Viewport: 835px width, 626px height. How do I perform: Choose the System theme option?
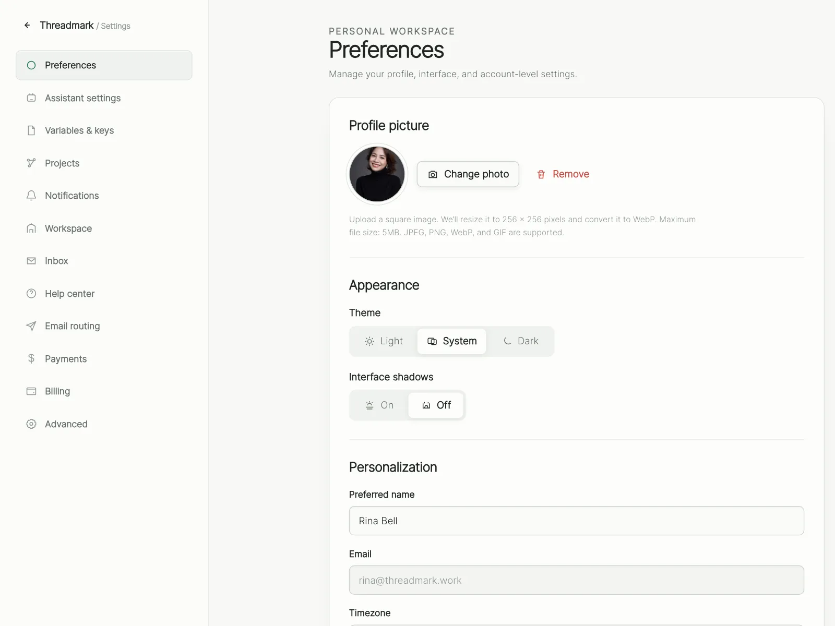tap(452, 341)
